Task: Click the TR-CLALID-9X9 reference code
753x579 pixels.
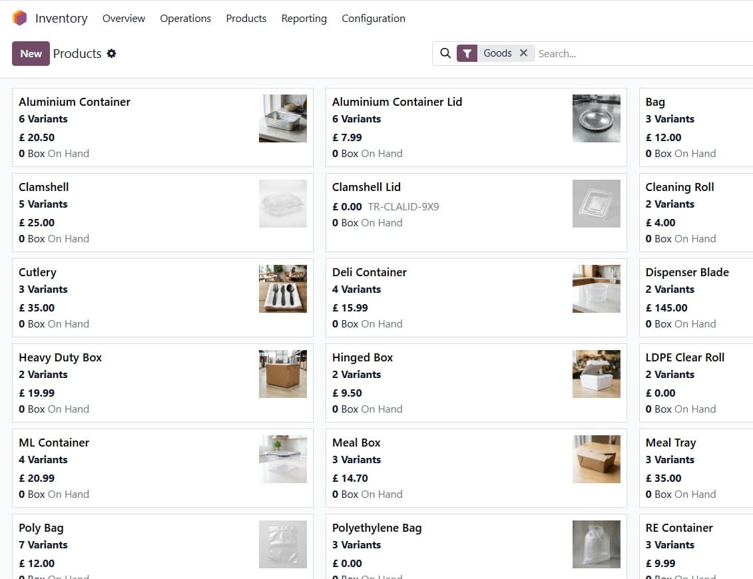Action: coord(403,207)
